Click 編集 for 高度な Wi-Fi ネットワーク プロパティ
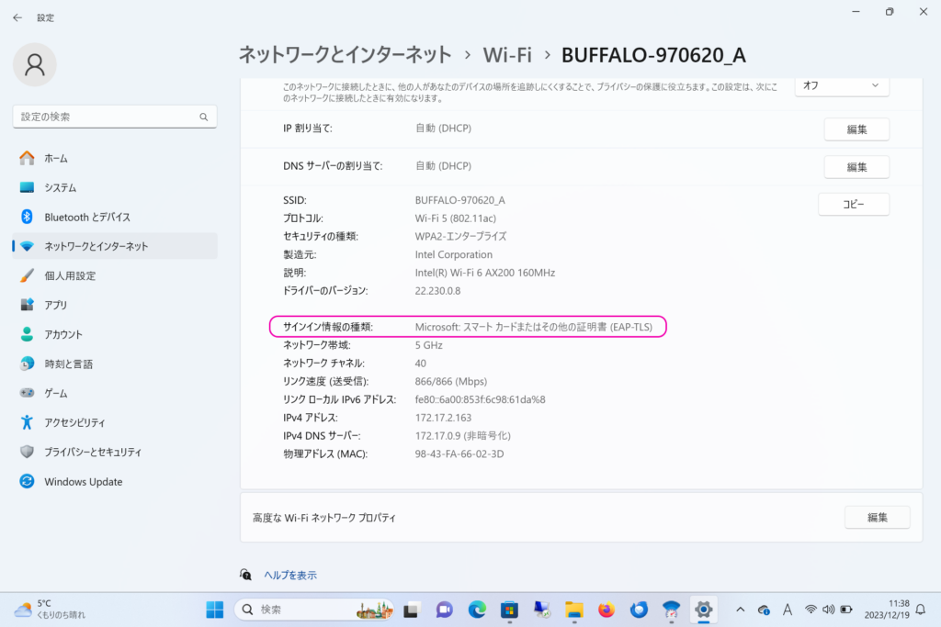The width and height of the screenshot is (941, 627). point(877,518)
